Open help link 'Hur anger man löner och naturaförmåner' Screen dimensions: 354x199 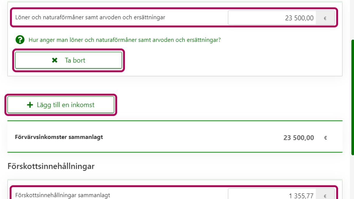click(x=124, y=40)
